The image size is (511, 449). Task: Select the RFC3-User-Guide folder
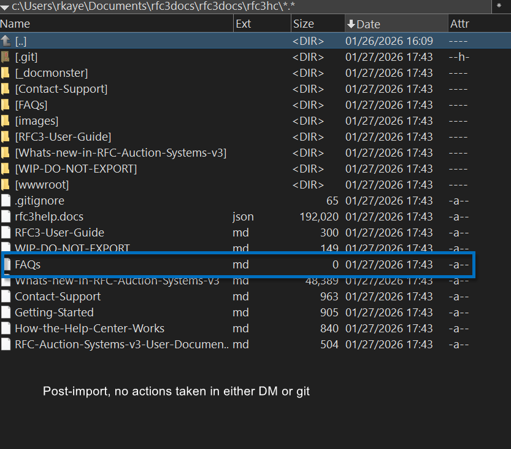point(63,137)
